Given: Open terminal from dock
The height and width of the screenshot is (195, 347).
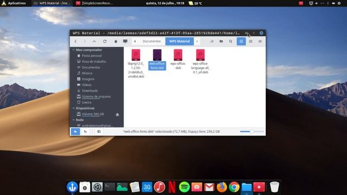Looking at the screenshot, I should [x=110, y=187].
